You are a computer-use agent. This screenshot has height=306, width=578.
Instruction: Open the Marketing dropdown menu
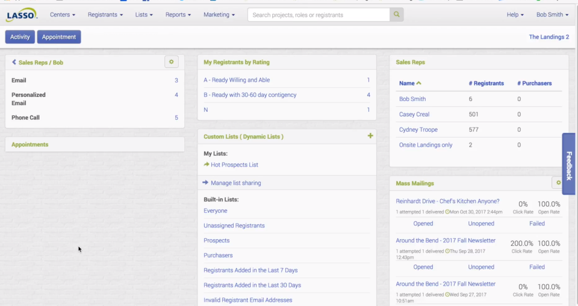(219, 15)
